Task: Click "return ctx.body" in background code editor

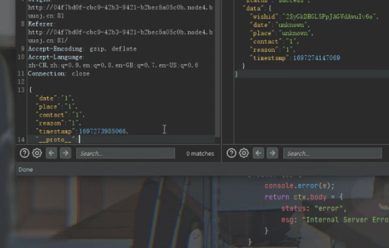Action: [x=295, y=197]
